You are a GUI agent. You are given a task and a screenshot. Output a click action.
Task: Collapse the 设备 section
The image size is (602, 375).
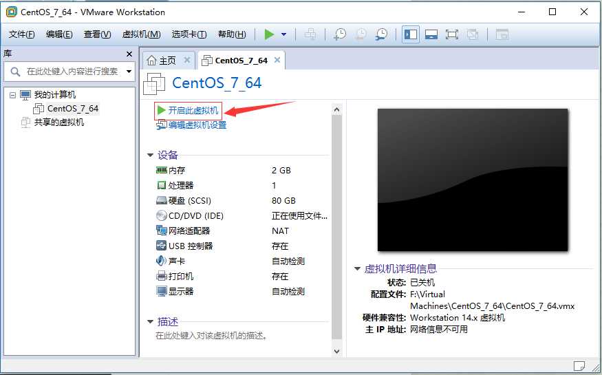coord(150,155)
